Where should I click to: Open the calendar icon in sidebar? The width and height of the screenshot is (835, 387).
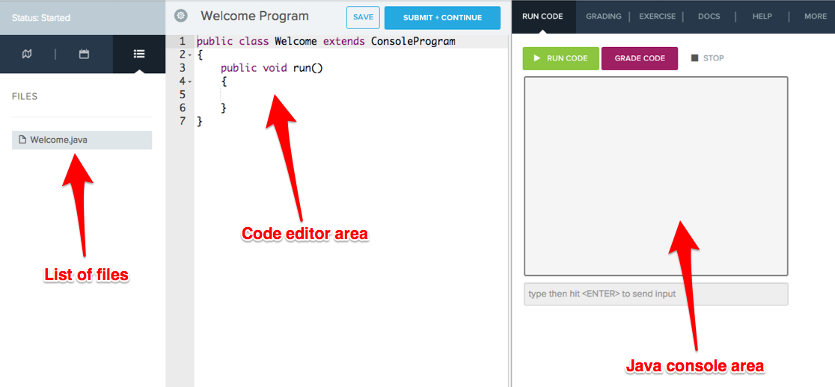tap(84, 54)
